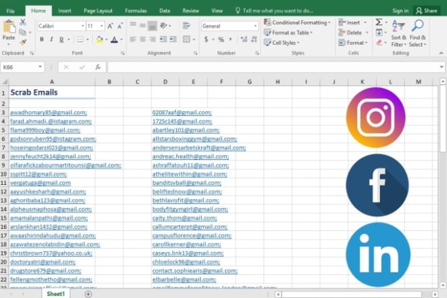
Task: Click the Insert cells button
Action: [352, 22]
